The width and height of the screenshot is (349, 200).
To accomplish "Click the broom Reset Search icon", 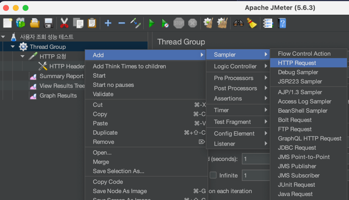I will click(x=251, y=23).
